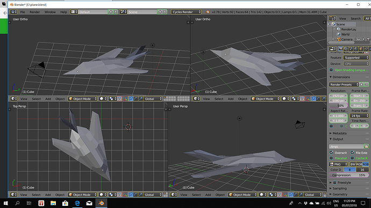This screenshot has height=208, width=371.
Task: Adjust the resolution percentage 50% slider
Action: [x=338, y=106]
